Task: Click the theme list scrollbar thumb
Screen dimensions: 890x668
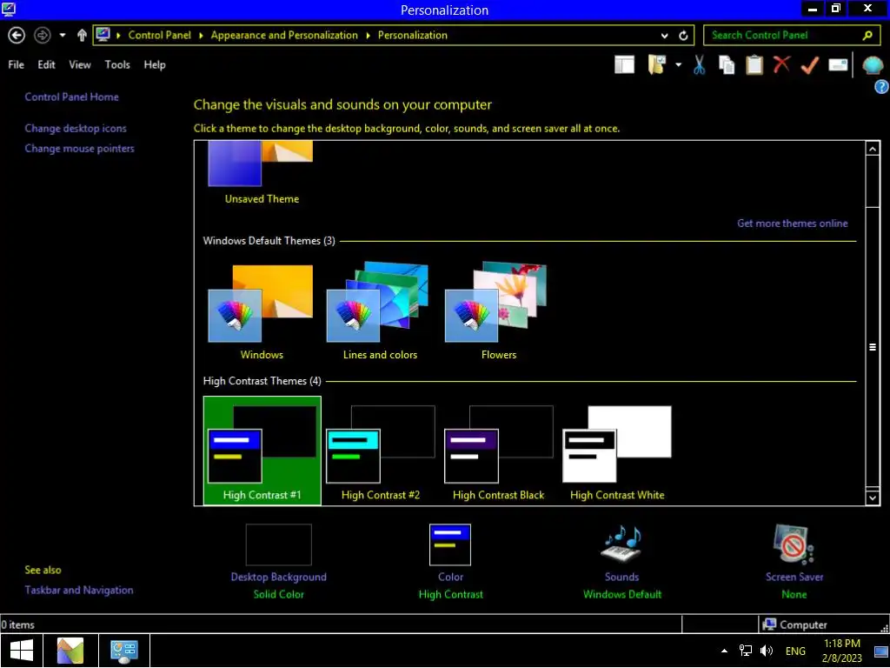Action: [873, 347]
